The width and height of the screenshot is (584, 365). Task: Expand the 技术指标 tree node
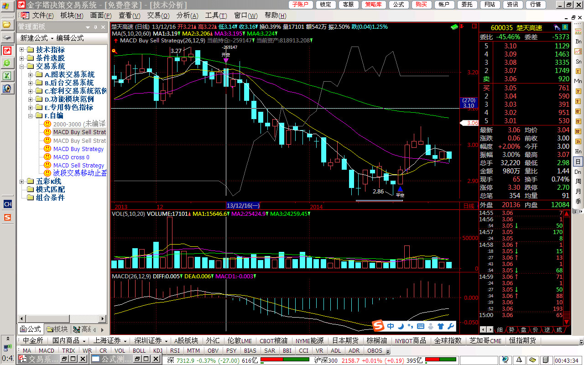(22, 50)
